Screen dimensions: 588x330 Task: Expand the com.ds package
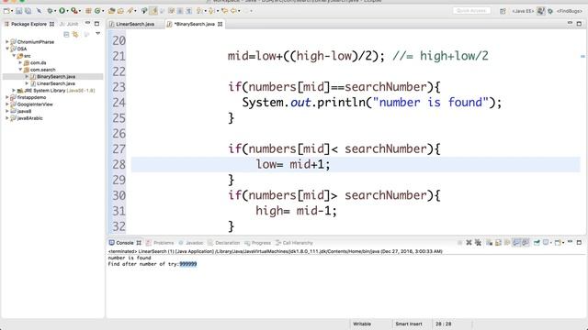[x=20, y=63]
